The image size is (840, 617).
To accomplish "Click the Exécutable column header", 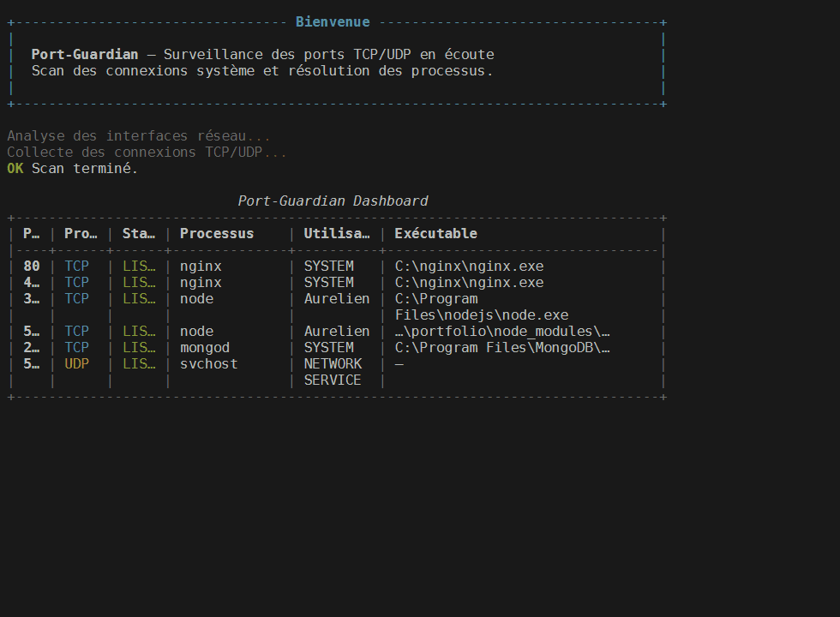I will [x=435, y=234].
